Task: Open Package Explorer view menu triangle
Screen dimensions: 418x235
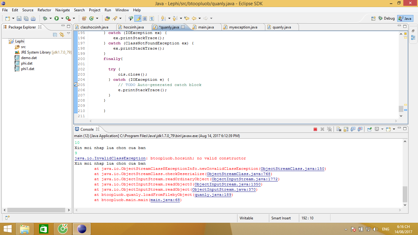Action: tap(69, 34)
